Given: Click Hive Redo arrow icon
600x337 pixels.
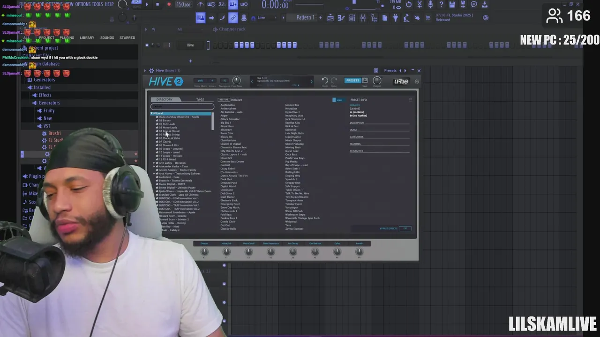Looking at the screenshot, I should [334, 81].
